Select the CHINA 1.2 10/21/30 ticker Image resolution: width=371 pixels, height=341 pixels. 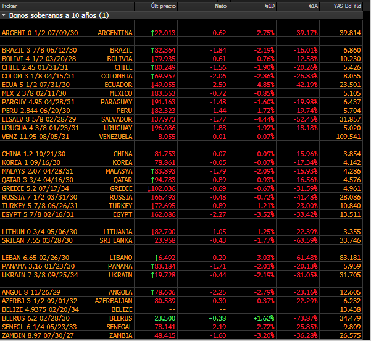coord(34,154)
